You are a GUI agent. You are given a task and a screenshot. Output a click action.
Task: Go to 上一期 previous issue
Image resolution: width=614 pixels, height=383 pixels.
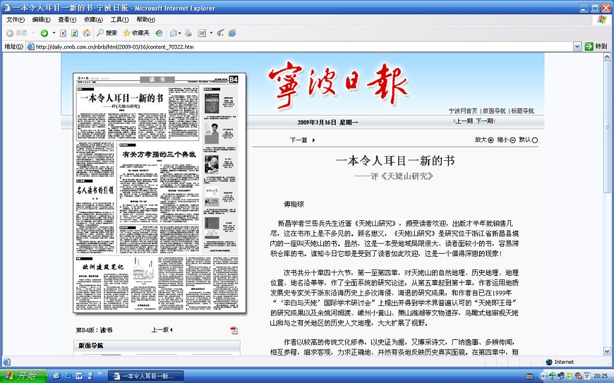[x=463, y=121]
